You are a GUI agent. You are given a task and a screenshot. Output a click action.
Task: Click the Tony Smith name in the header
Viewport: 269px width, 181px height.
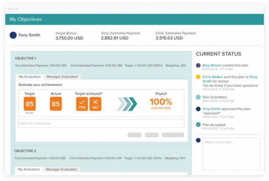[x=29, y=35]
